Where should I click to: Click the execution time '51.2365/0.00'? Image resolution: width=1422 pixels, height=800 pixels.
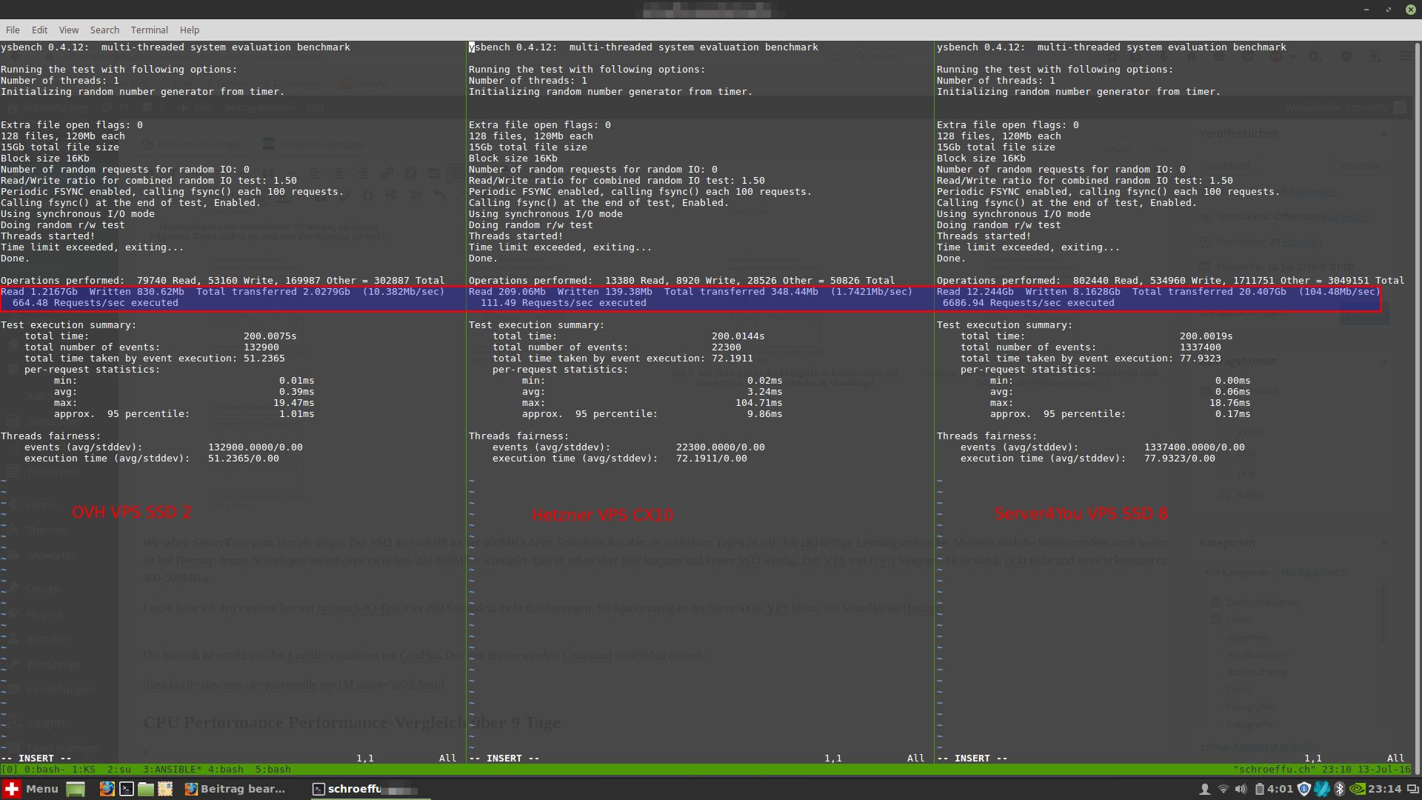[x=244, y=459]
